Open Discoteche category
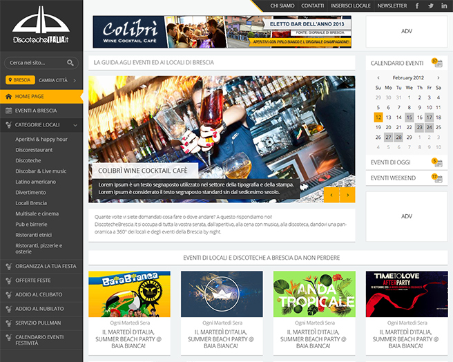The height and width of the screenshot is (362, 453). (28, 161)
